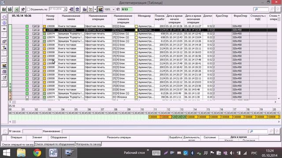Click the sidebar icon with blue arrow

[4, 47]
